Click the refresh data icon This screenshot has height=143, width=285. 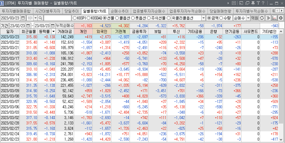262,18
